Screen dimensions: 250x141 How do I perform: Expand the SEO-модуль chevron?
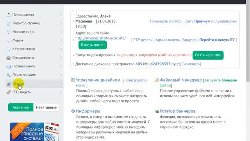pyautogui.click(x=61, y=92)
